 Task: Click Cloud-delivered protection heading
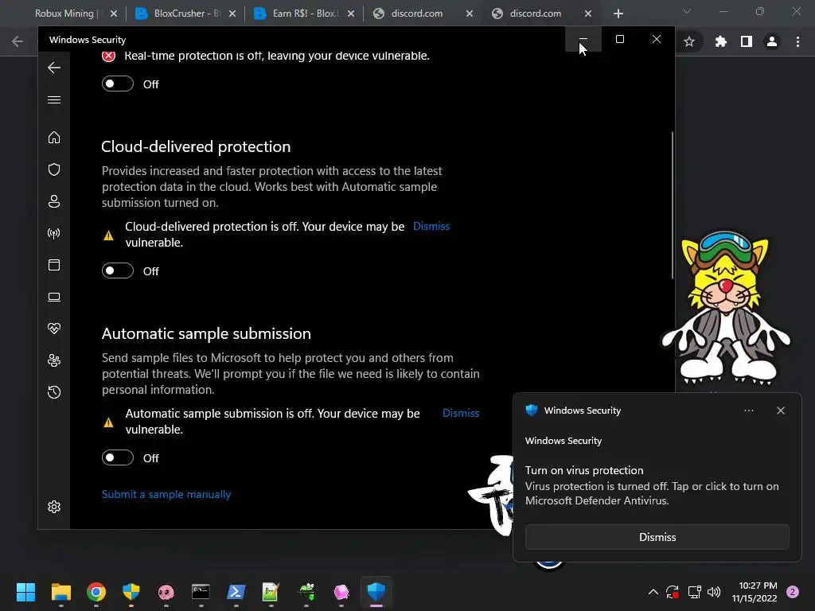click(196, 146)
